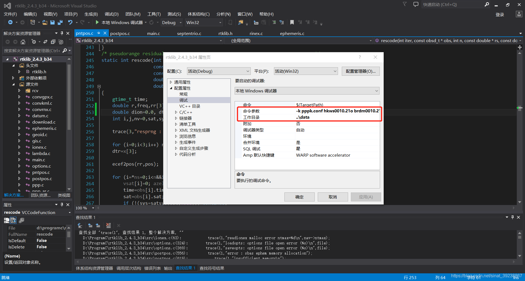This screenshot has height=281, width=525.
Task: Click the 确定 button
Action: coord(299,197)
